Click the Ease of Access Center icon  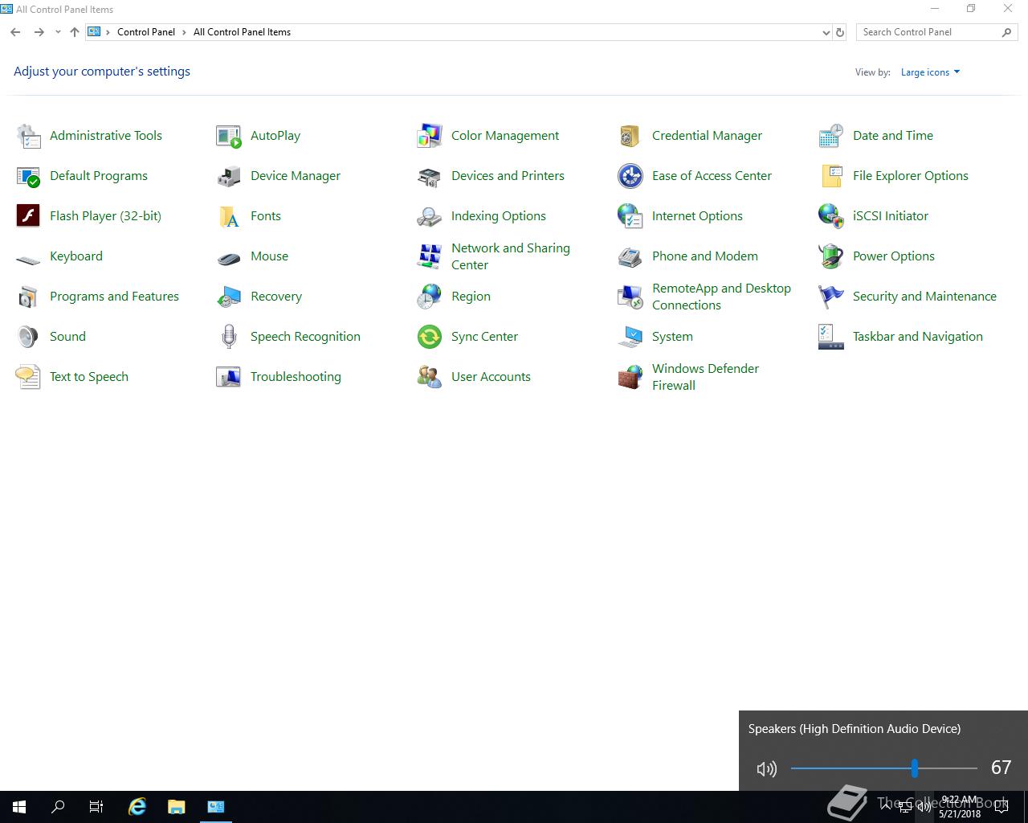630,176
